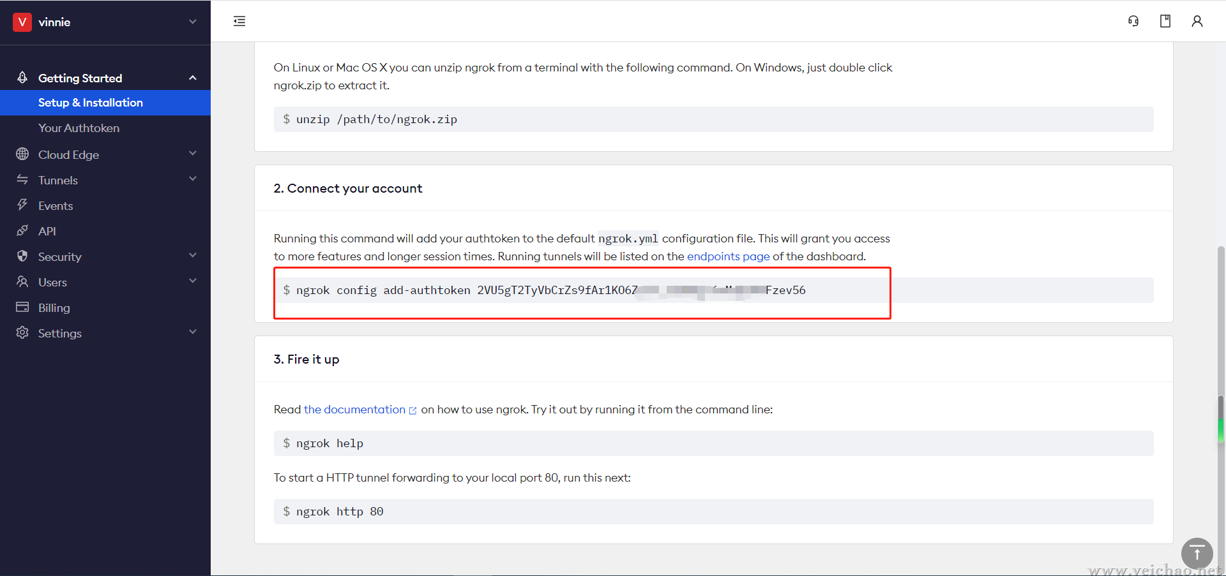Click the inline ngrok.yml code text
The height and width of the screenshot is (576, 1226).
(628, 239)
